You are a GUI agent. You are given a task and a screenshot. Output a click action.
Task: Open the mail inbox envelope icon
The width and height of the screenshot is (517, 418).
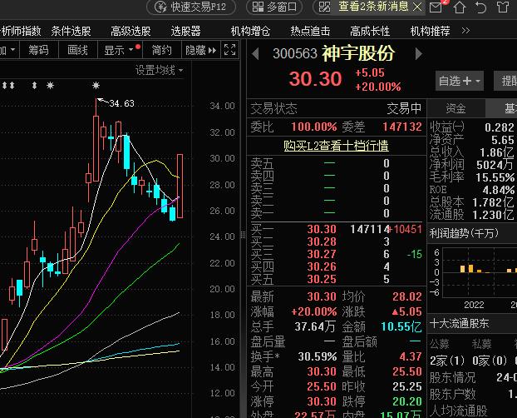(x=436, y=7)
